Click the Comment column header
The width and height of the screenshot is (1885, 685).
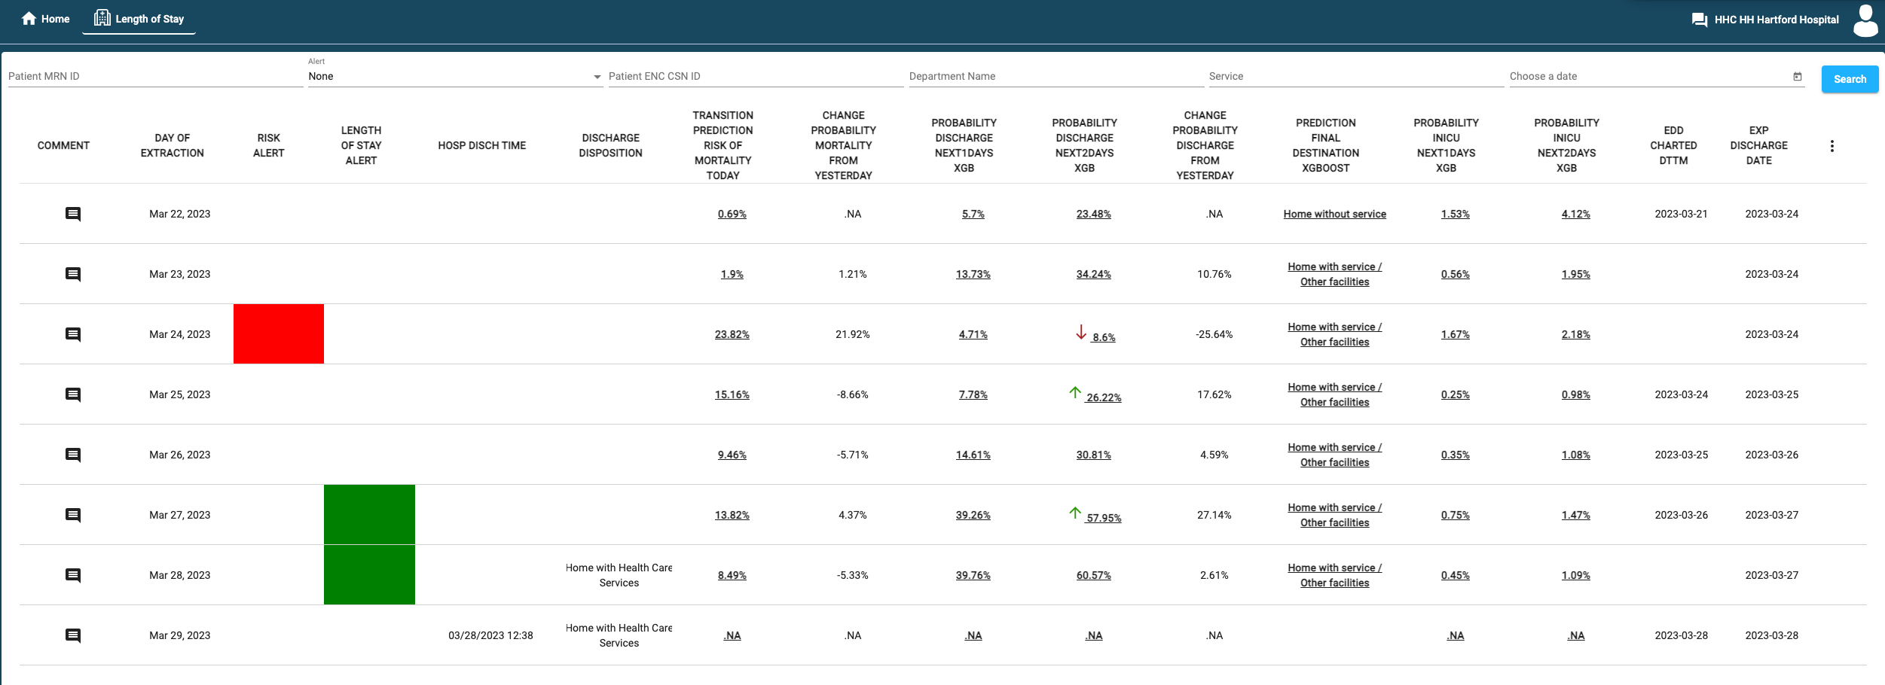(63, 145)
